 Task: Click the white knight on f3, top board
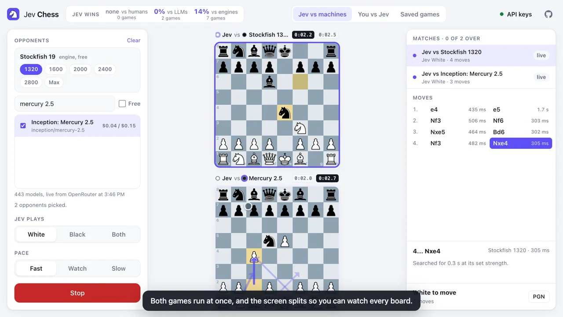[300, 128]
